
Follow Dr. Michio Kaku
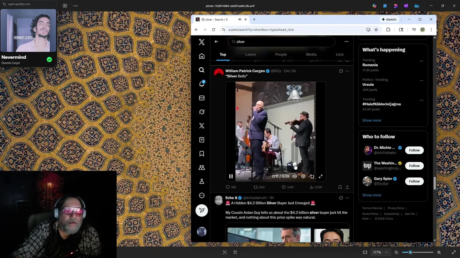(414, 150)
